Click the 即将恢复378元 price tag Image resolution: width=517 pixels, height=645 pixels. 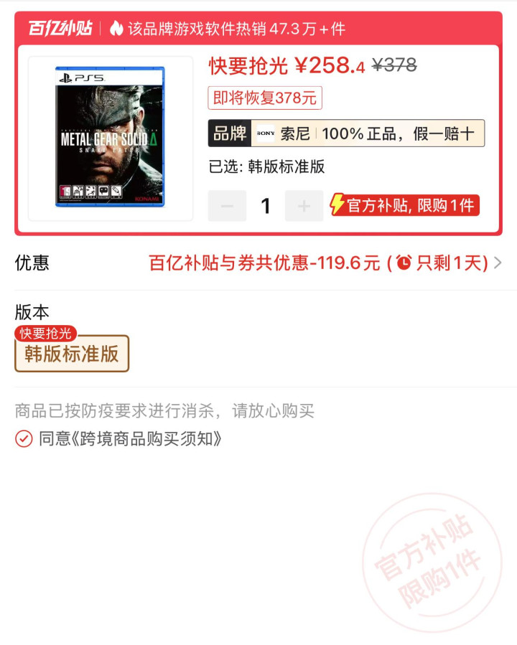[x=265, y=98]
